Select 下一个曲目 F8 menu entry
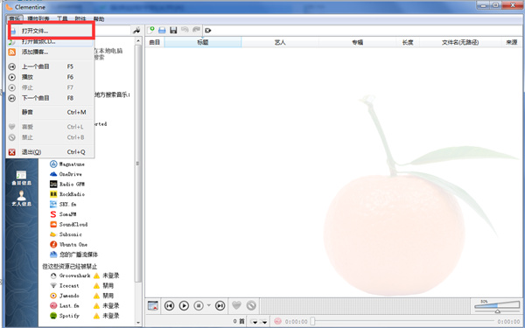This screenshot has height=328, width=525. coord(50,98)
